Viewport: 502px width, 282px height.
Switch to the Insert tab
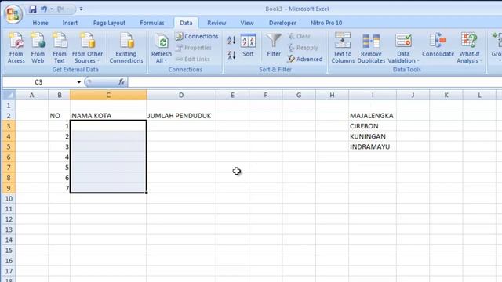pyautogui.click(x=70, y=23)
